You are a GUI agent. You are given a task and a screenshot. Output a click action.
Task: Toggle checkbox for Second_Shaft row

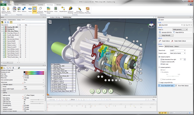pos(4,41)
